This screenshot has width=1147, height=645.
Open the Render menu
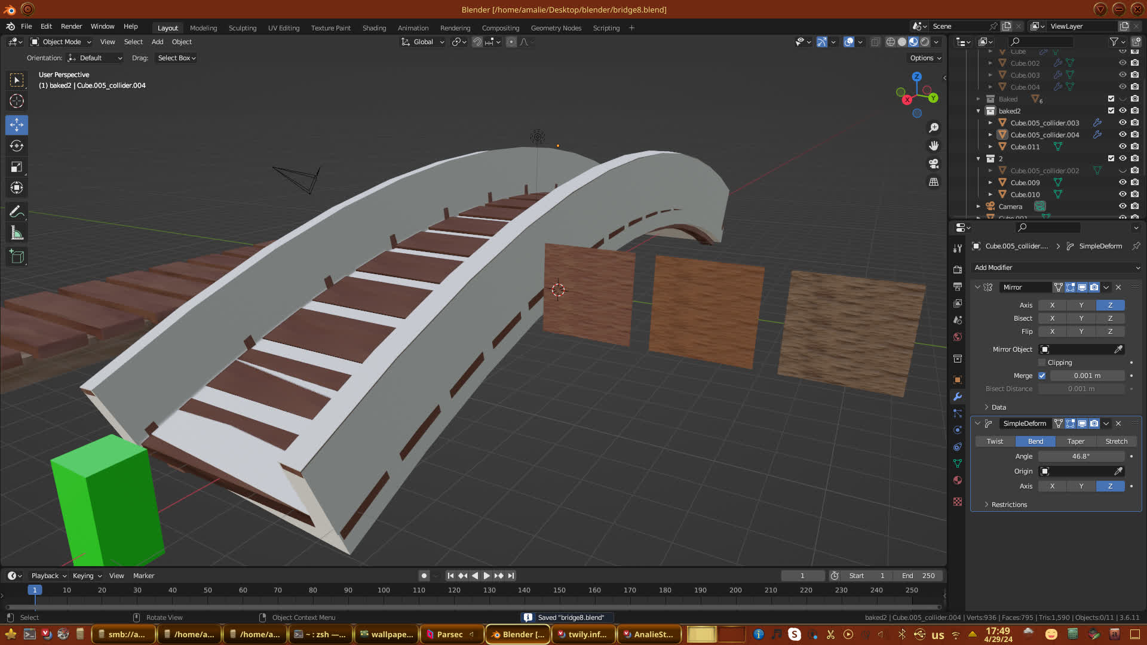point(71,26)
